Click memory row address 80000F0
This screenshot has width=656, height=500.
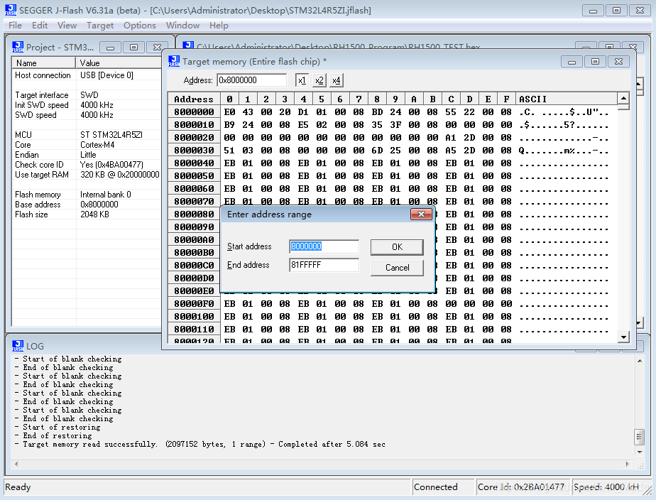194,304
